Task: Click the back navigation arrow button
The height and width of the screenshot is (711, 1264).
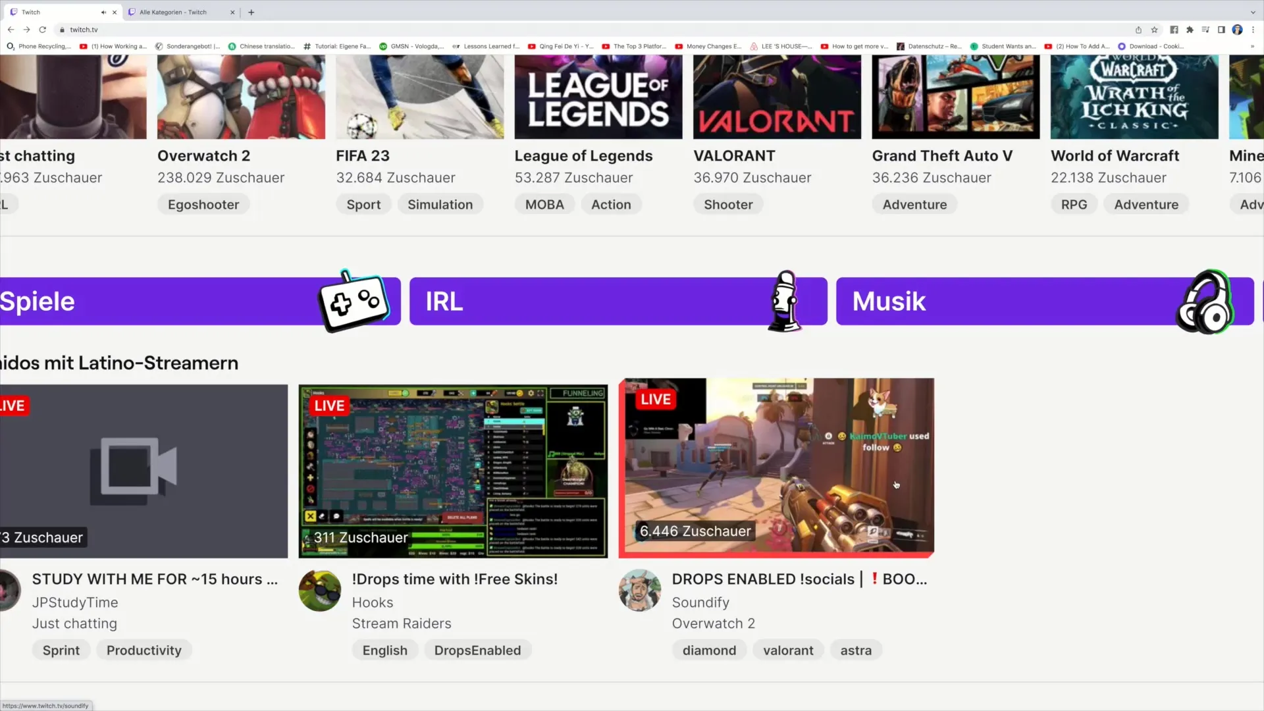Action: 11,30
